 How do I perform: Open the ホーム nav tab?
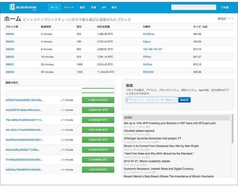pyautogui.click(x=54, y=7)
